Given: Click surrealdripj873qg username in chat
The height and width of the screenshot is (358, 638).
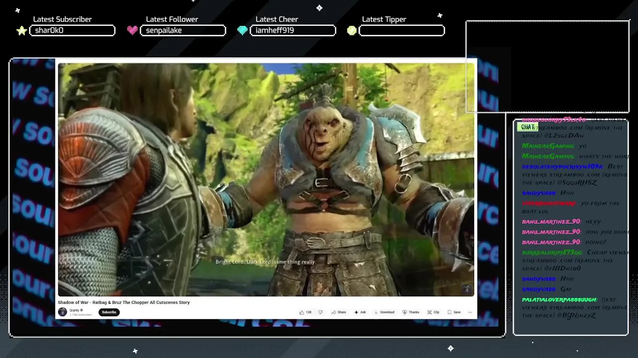Looking at the screenshot, I should click(552, 253).
